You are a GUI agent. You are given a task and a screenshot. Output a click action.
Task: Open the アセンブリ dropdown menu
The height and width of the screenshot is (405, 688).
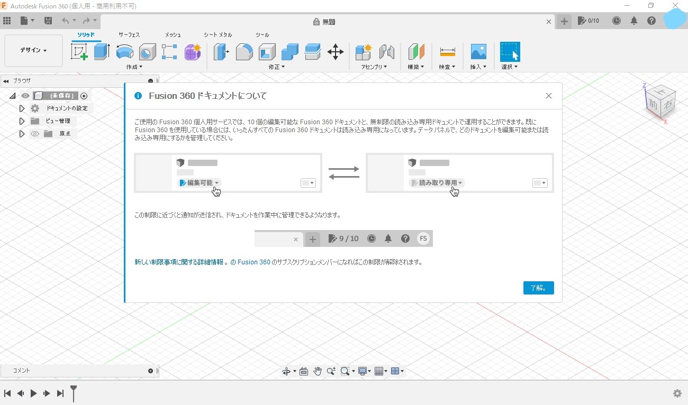(374, 67)
